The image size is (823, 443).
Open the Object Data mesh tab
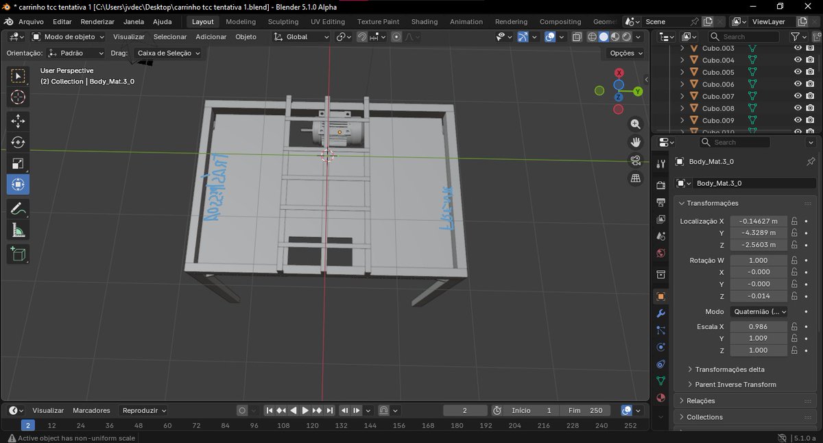click(661, 381)
